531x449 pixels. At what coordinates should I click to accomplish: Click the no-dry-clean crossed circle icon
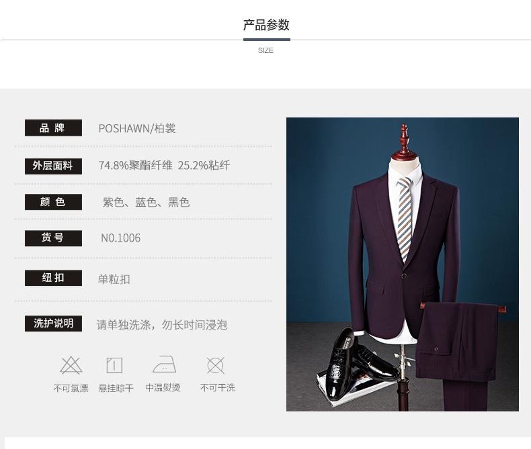tap(215, 365)
